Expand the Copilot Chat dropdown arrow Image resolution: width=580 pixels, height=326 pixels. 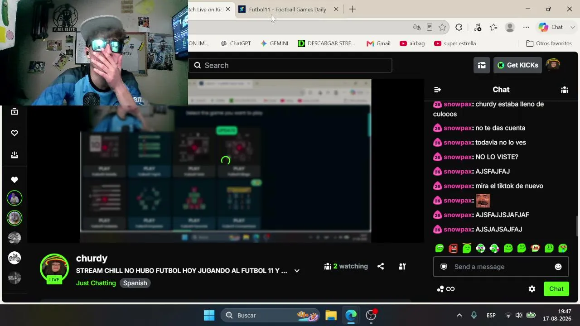point(573,27)
